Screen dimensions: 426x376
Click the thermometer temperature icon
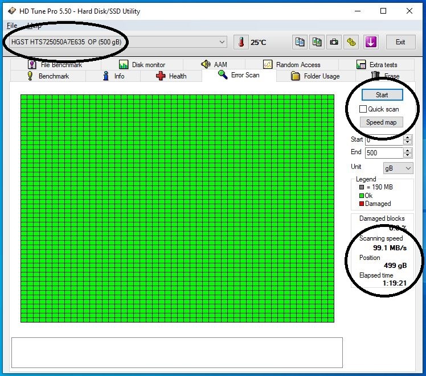tap(241, 42)
